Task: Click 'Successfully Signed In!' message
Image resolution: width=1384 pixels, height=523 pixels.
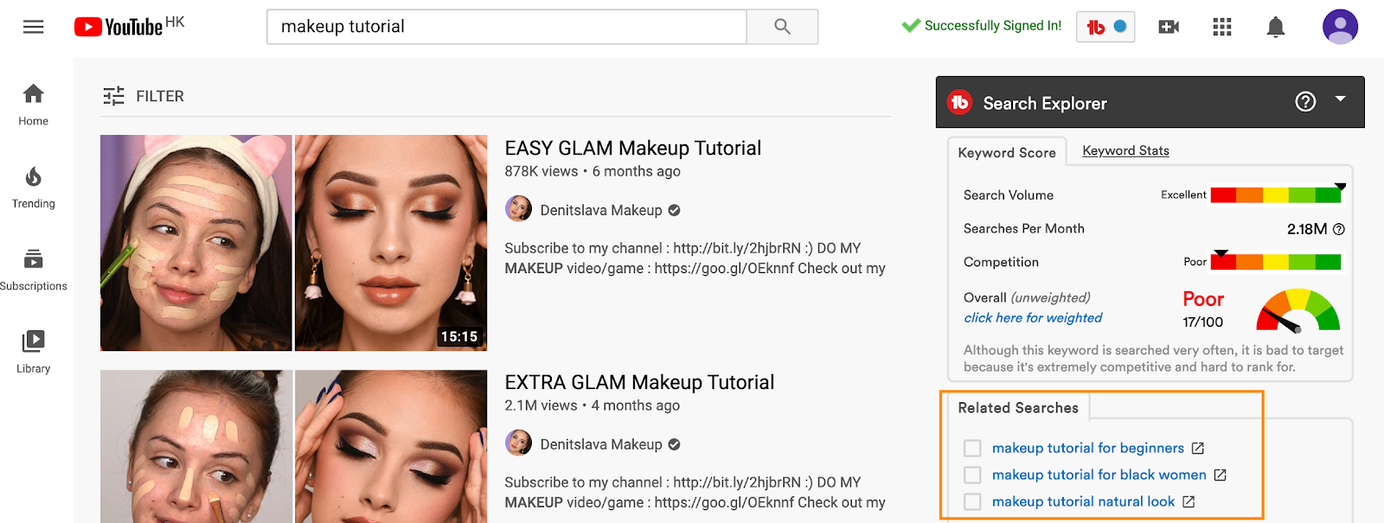Action: 993,26
